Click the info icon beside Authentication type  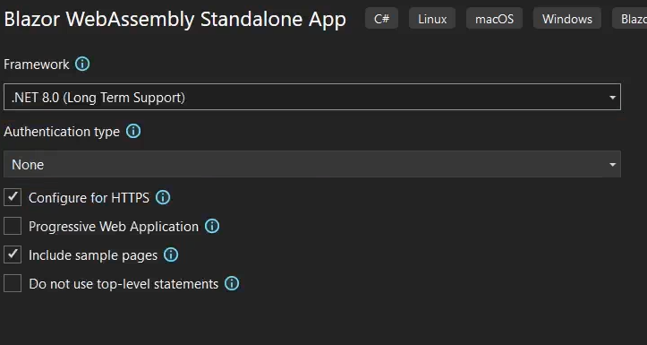(133, 132)
